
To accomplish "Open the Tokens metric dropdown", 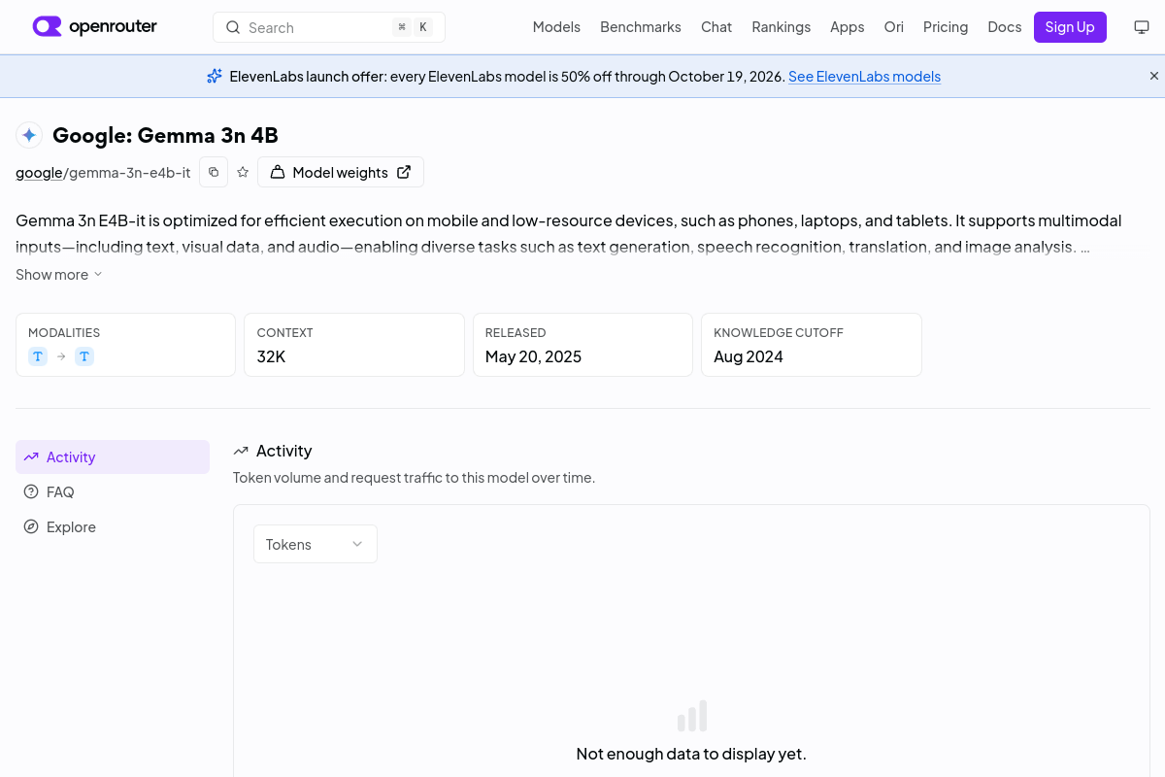I will pyautogui.click(x=316, y=544).
